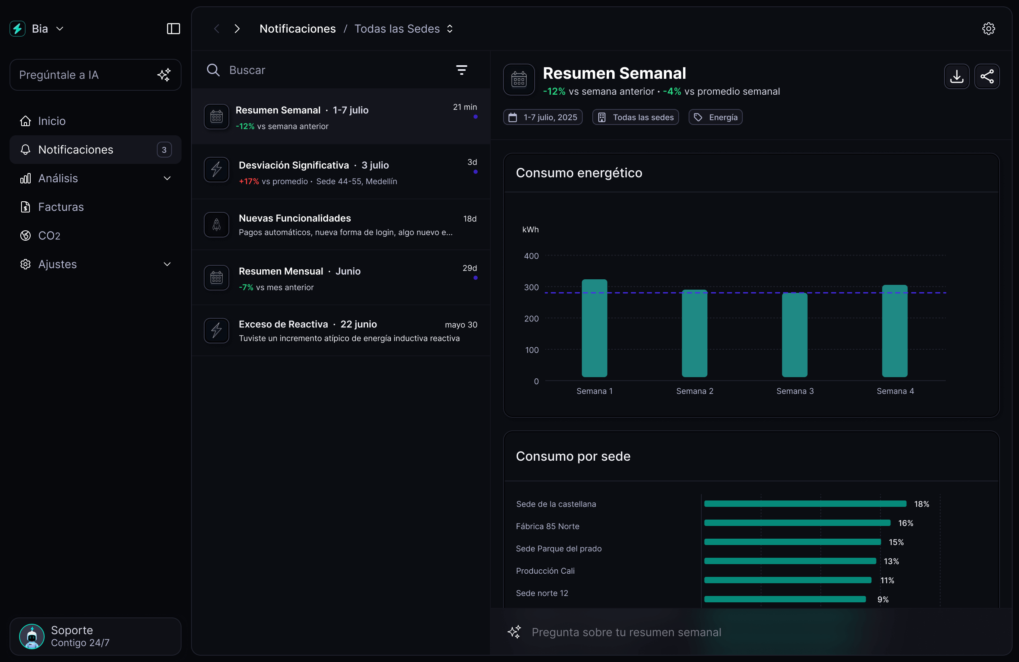The image size is (1019, 662).
Task: Go to Inicio from the sidebar
Action: 52,121
